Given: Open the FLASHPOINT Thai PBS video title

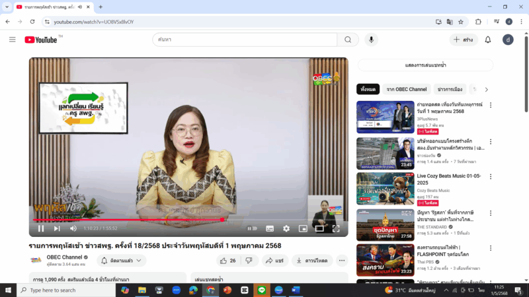Looking at the screenshot, I should [443, 251].
